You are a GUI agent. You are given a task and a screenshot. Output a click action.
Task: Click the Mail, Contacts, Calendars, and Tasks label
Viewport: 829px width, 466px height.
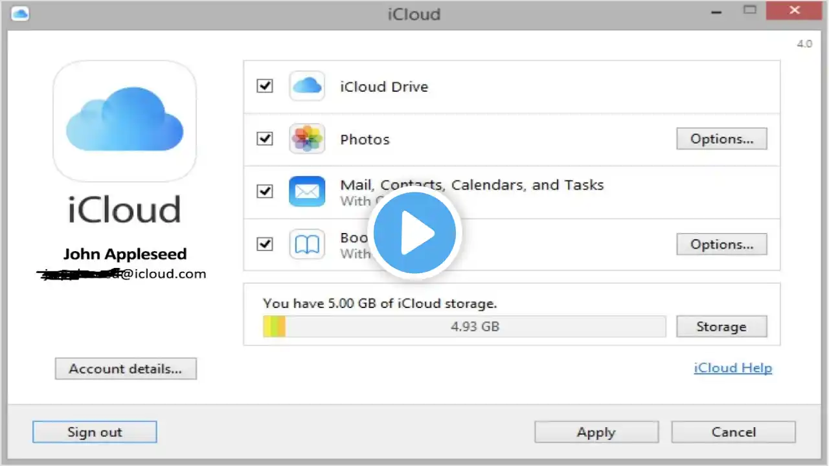pyautogui.click(x=472, y=184)
